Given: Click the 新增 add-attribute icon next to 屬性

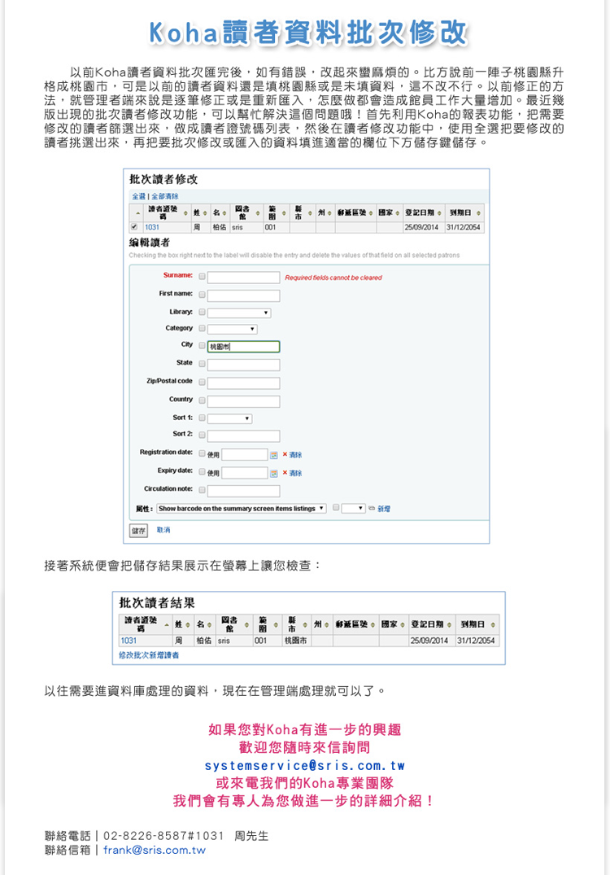Looking at the screenshot, I should [372, 509].
